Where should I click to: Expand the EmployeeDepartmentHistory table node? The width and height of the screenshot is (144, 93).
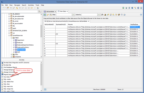[x=14, y=45]
